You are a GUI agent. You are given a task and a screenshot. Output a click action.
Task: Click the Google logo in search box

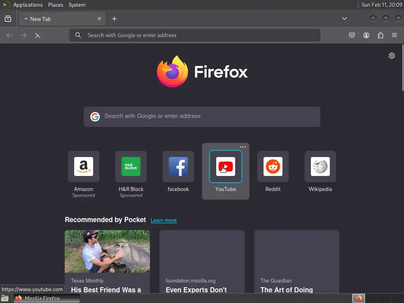(95, 117)
